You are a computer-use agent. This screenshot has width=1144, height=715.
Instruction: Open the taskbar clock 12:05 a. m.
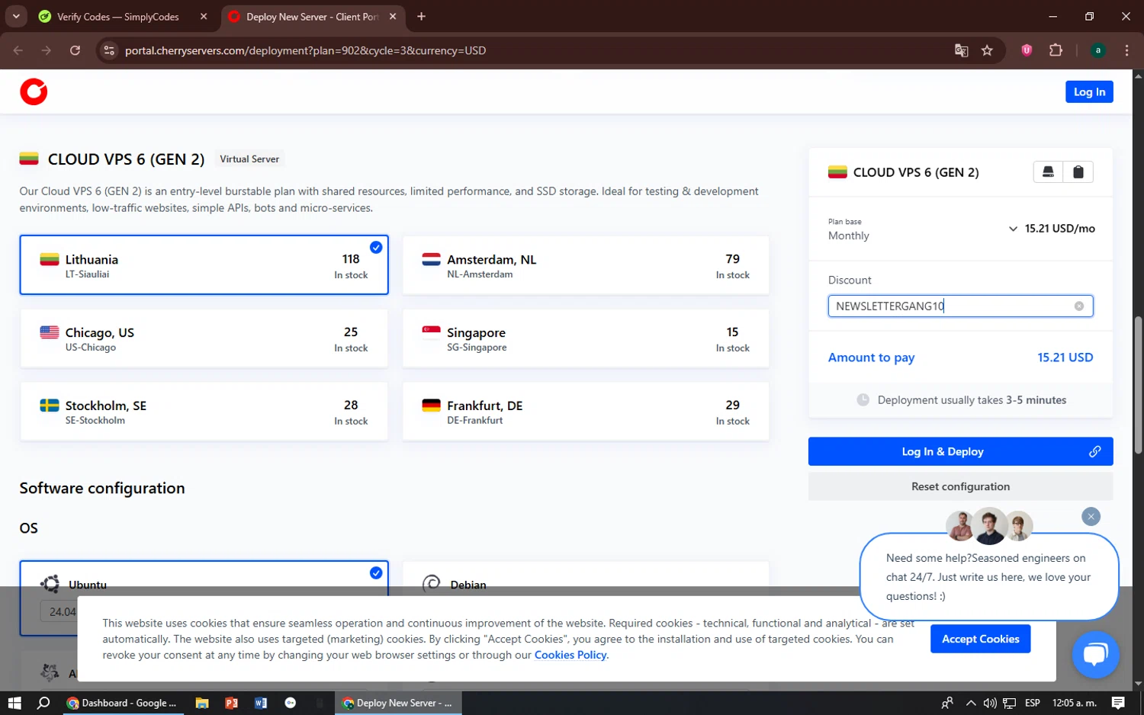point(1075,703)
